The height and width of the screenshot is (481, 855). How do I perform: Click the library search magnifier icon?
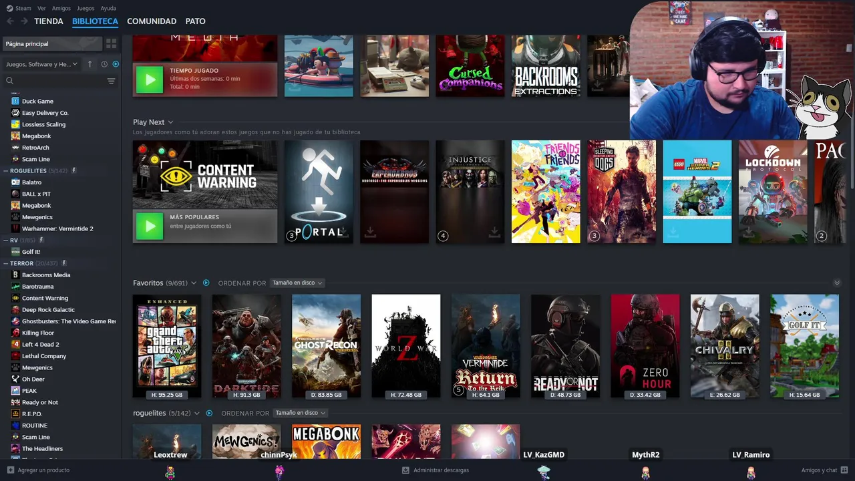pos(9,81)
